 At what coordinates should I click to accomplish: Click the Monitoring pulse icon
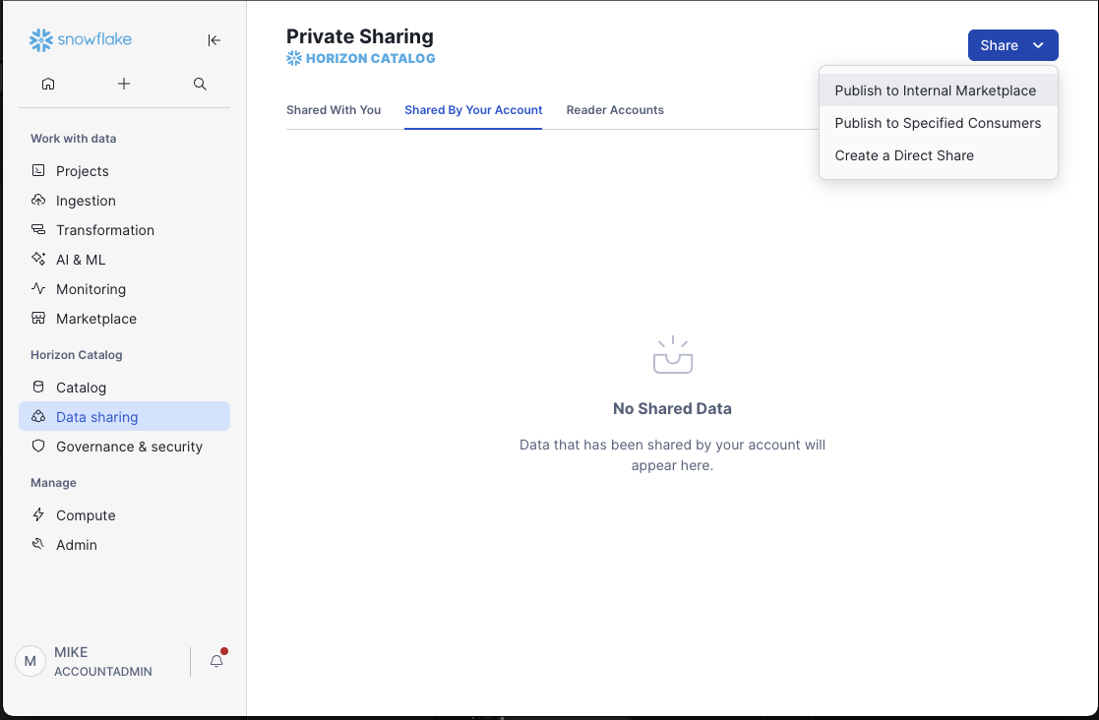click(38, 288)
